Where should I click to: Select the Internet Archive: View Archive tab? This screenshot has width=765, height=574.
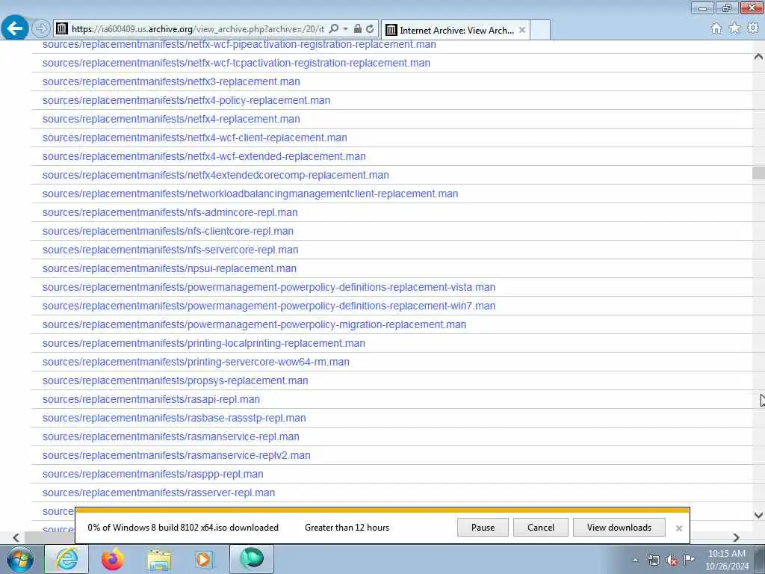[x=456, y=30]
